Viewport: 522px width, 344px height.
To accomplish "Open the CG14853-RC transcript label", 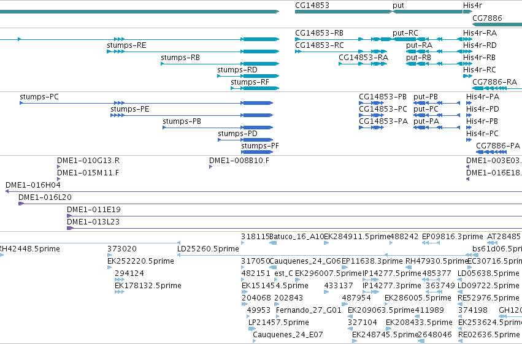I will click(x=319, y=45).
